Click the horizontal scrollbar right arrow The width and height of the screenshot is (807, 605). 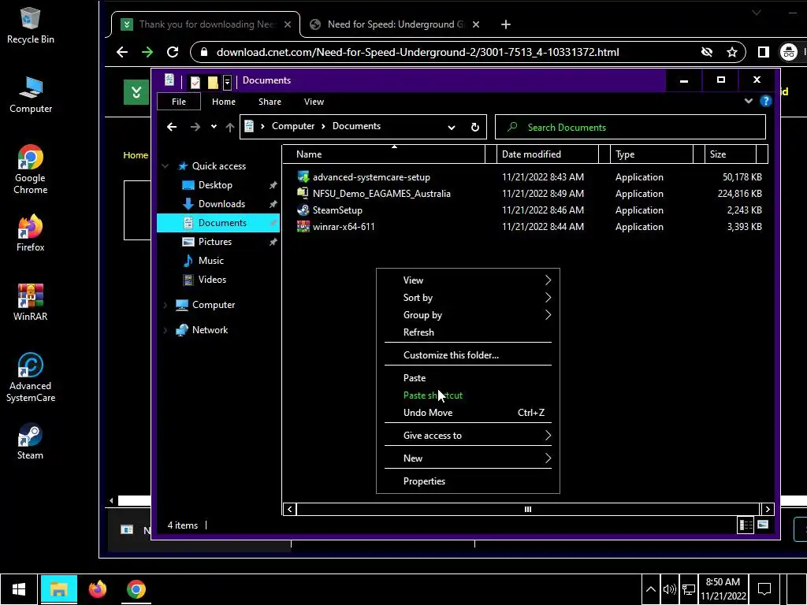pos(768,509)
